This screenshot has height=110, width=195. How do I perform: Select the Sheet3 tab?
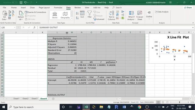[x=34, y=99]
